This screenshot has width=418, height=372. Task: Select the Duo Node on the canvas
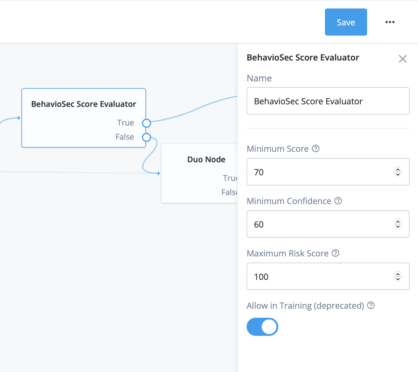[200, 173]
